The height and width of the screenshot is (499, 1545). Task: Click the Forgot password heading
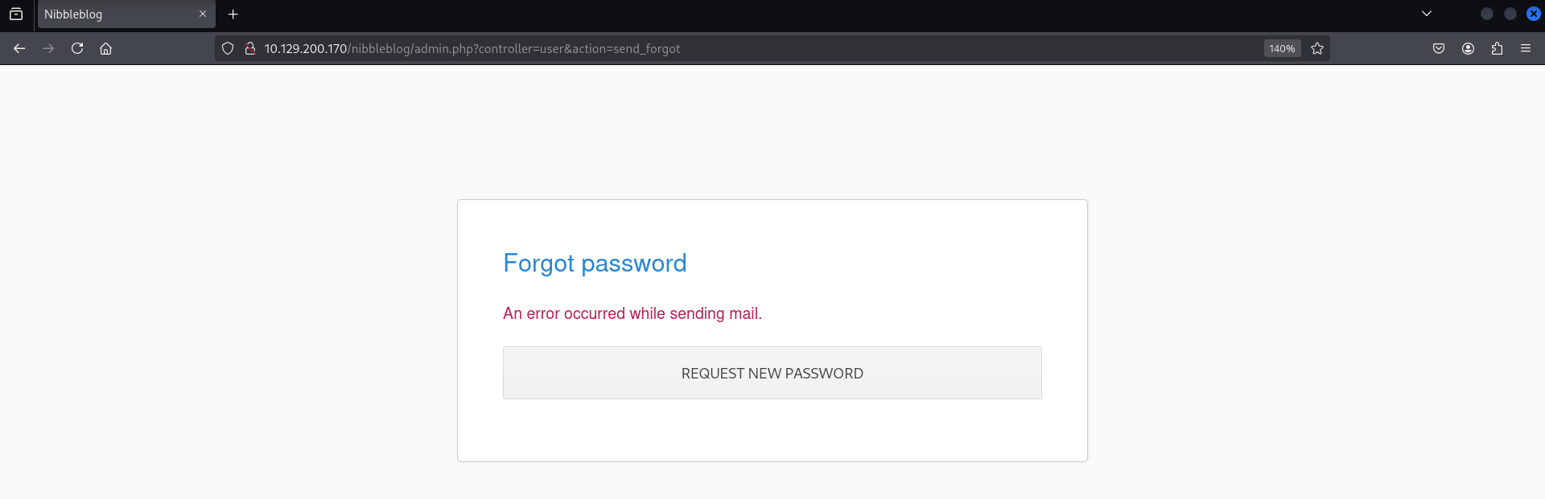coord(595,264)
